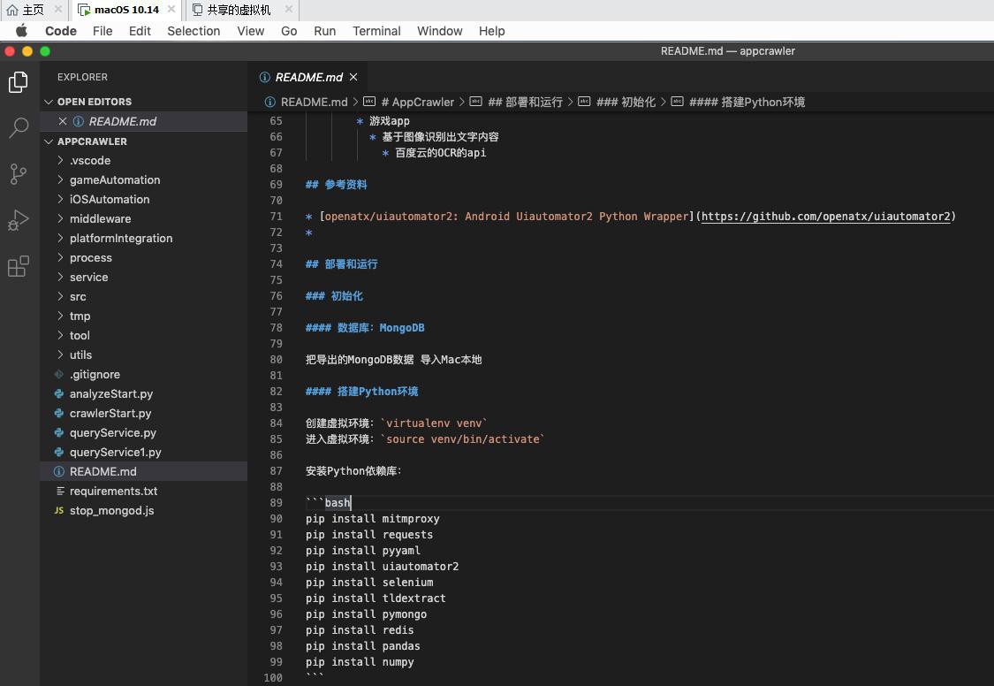Screen dimensions: 994x686
Task: Click the #### 搭建Python环境 breadcrumb
Action: pos(747,102)
